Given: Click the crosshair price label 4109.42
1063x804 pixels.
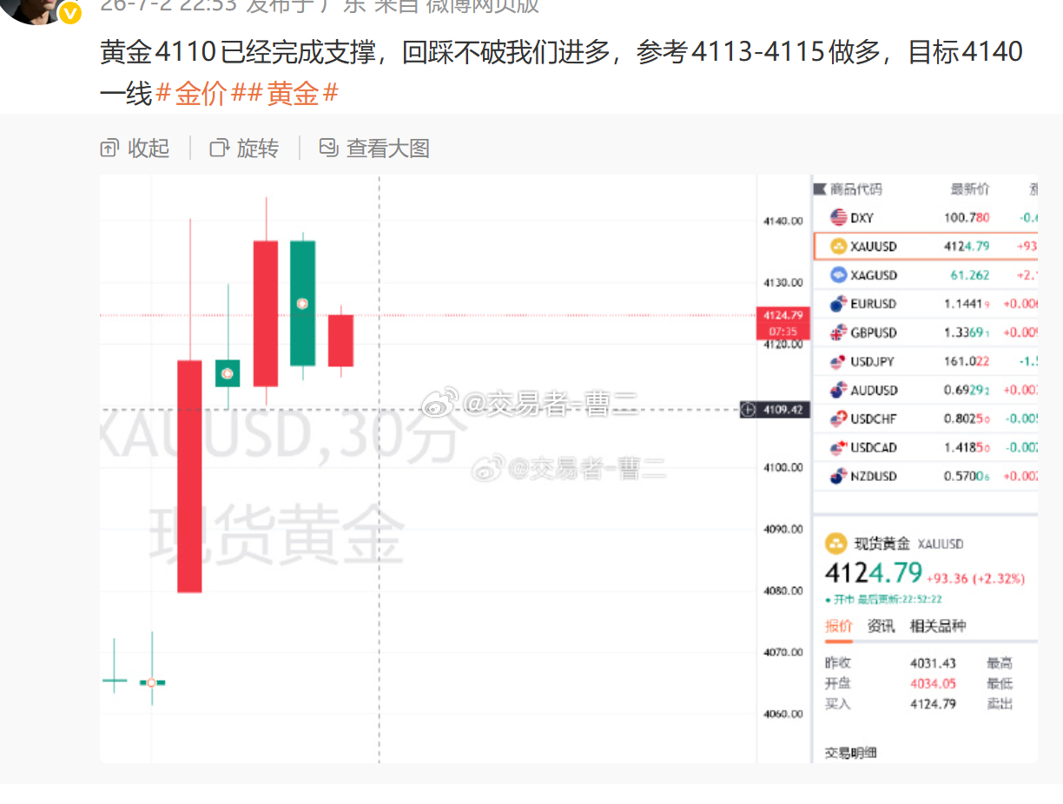Looking at the screenshot, I should point(784,409).
